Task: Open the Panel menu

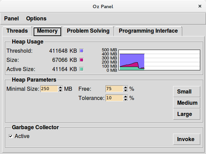Action: [12, 18]
